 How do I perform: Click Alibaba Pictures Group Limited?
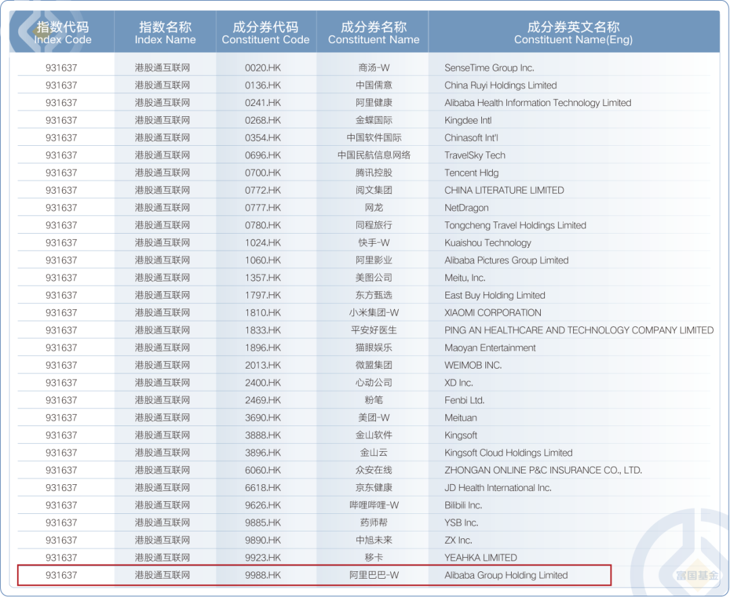506,261
